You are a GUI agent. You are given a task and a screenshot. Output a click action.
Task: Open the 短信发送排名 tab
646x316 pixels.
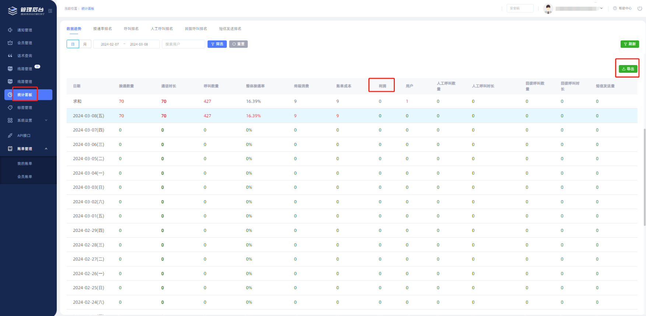click(x=230, y=29)
